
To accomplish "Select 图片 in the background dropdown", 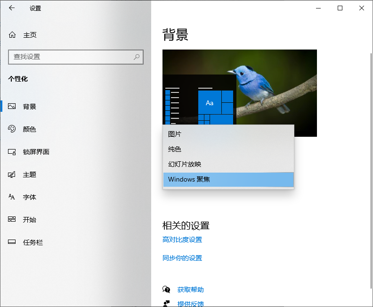I will point(228,134).
